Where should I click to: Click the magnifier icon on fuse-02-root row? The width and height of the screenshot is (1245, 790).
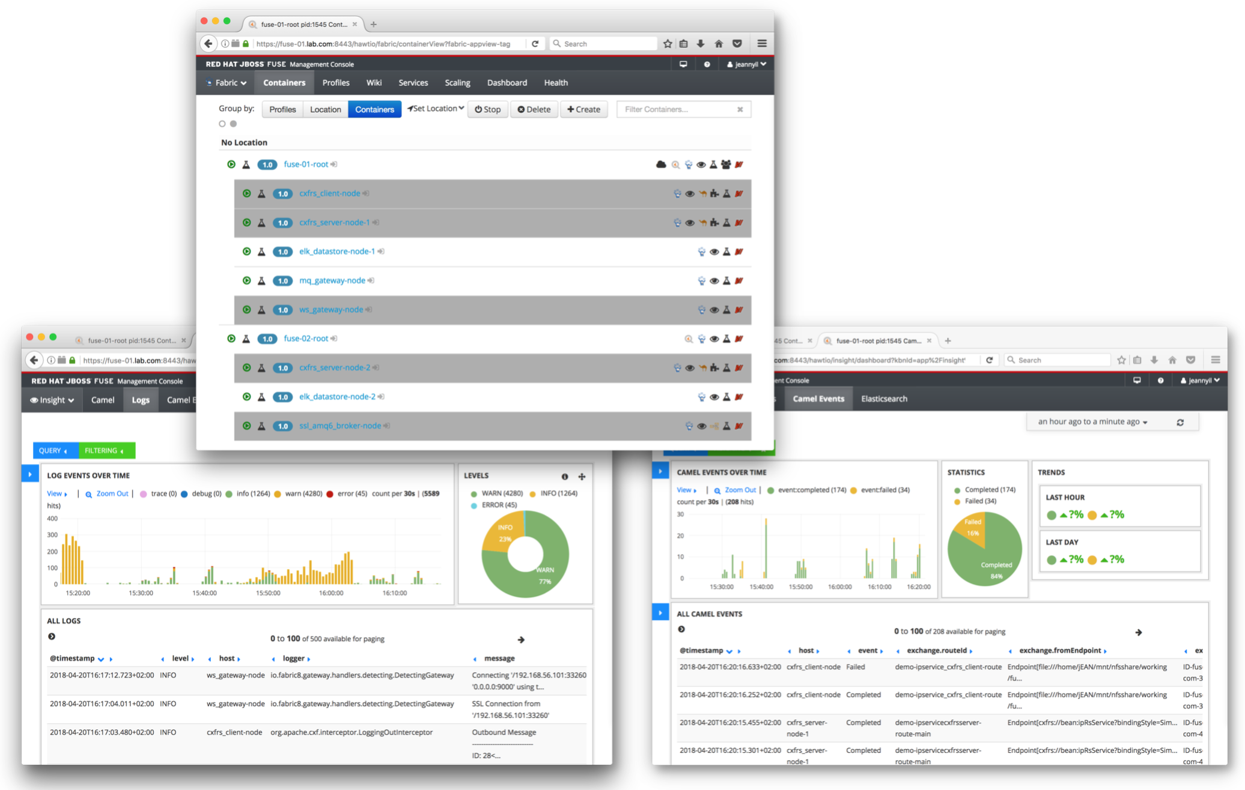pos(689,339)
